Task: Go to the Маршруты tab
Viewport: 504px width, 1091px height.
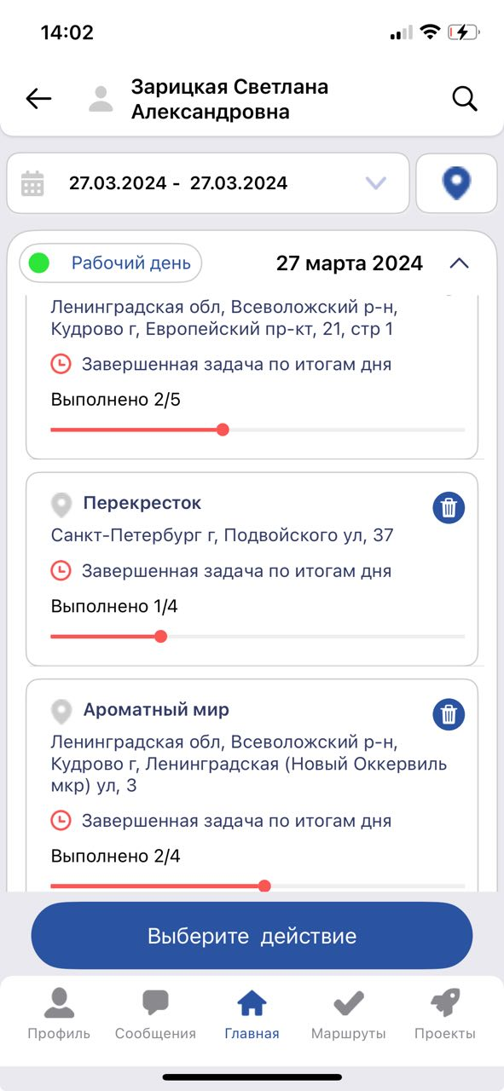Action: 348,1014
